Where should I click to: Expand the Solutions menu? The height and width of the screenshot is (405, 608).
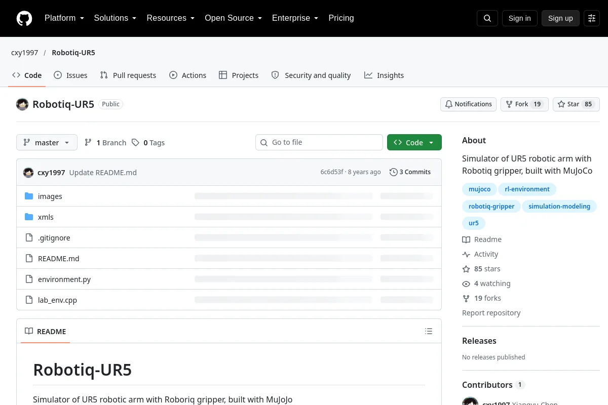click(x=115, y=18)
